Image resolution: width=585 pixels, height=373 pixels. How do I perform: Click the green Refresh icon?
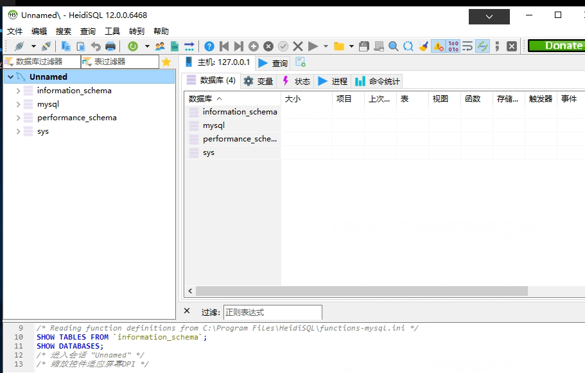(133, 46)
